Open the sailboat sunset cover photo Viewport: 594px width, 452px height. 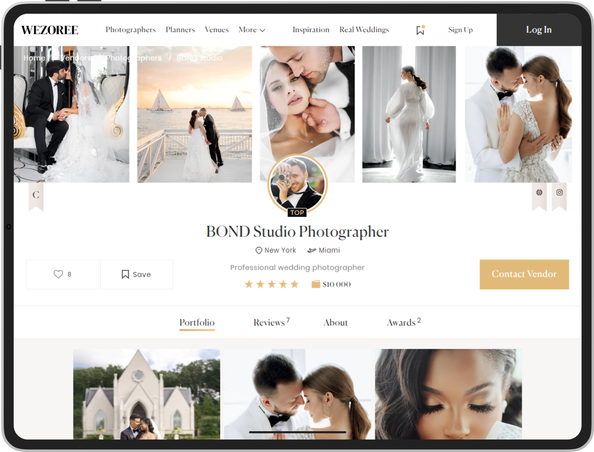click(194, 114)
